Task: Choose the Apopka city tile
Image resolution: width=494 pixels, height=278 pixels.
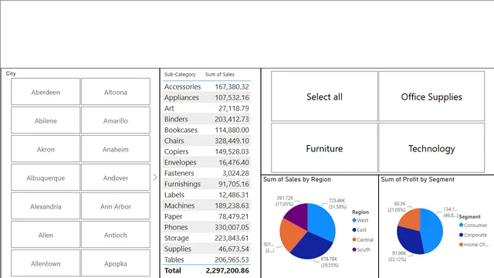Action: (x=116, y=263)
